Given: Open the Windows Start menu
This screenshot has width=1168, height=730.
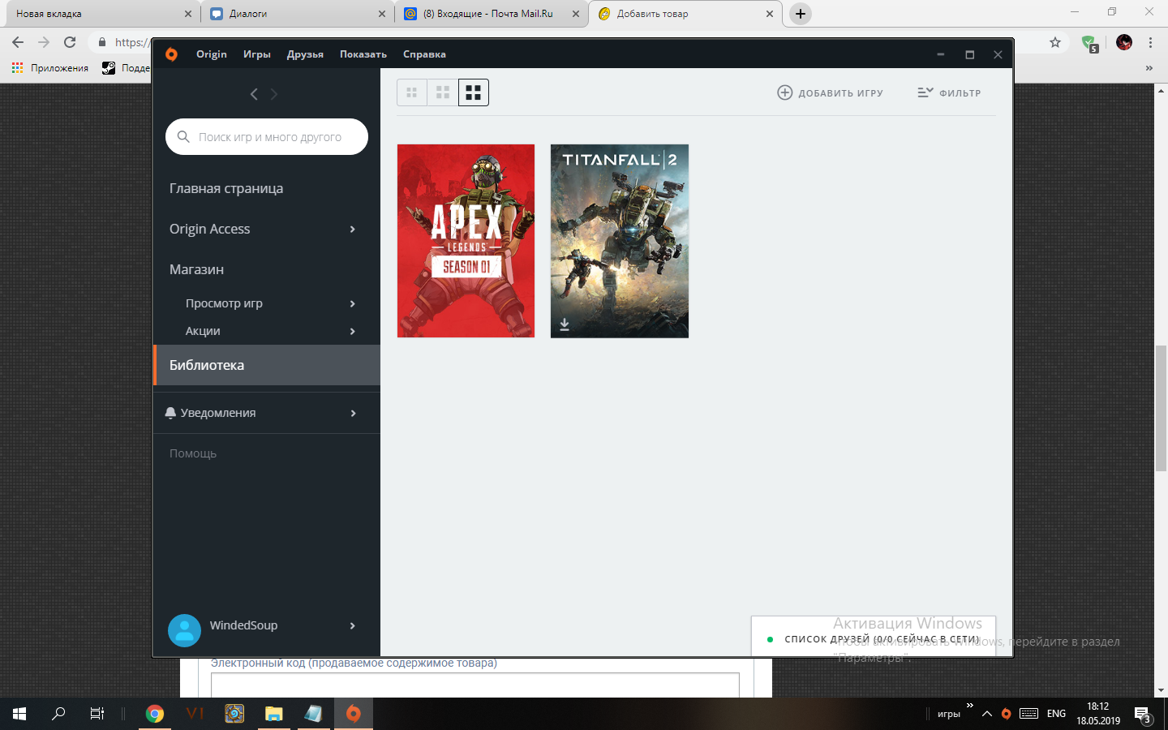Looking at the screenshot, I should pyautogui.click(x=19, y=714).
